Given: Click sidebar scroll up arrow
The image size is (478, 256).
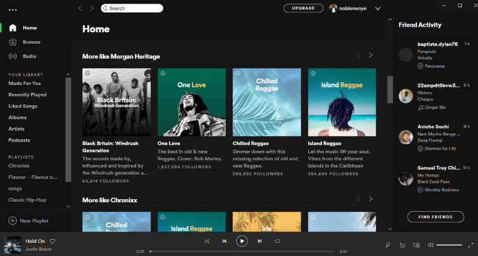Looking at the screenshot, I should [x=68, y=74].
